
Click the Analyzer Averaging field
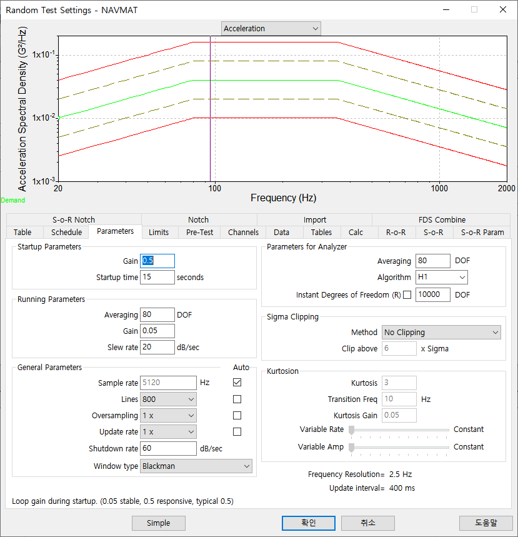click(433, 261)
